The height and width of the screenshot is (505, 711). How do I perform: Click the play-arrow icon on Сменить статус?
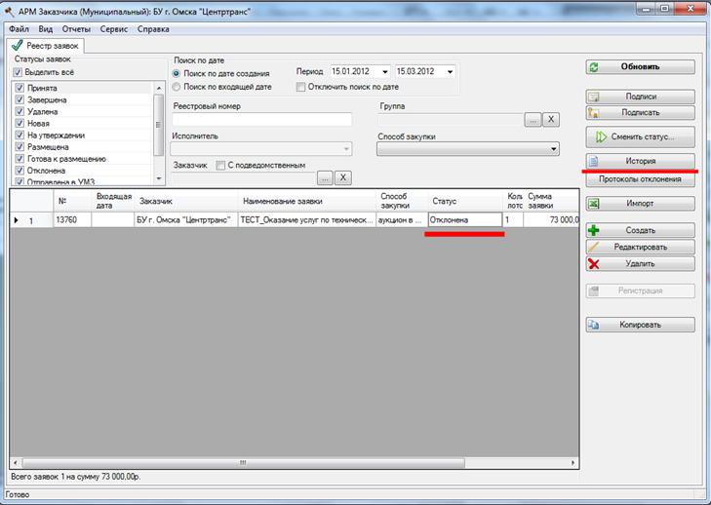coord(601,136)
